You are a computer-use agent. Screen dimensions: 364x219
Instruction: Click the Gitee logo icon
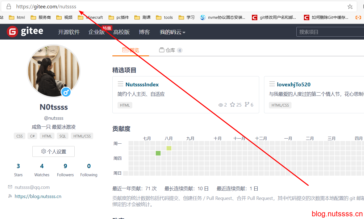pyautogui.click(x=12, y=32)
